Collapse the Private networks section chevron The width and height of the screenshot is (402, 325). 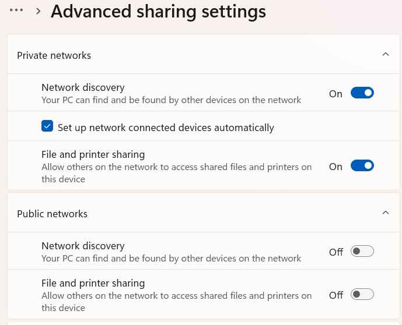coord(385,55)
